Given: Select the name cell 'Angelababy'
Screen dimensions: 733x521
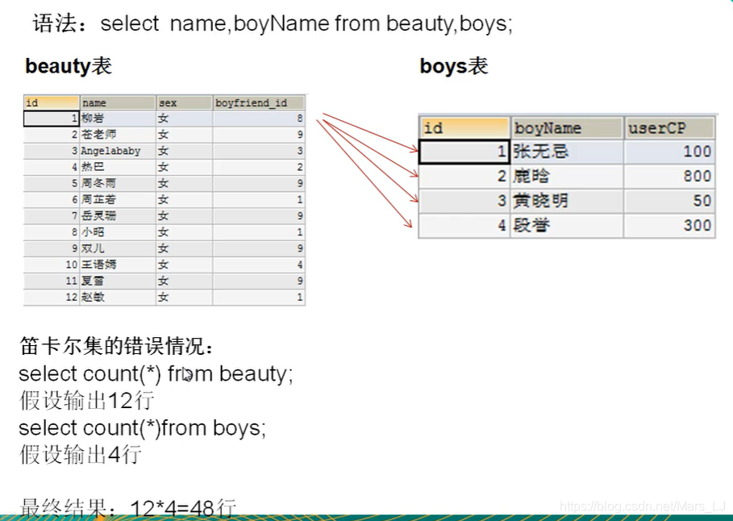Looking at the screenshot, I should 118,151.
